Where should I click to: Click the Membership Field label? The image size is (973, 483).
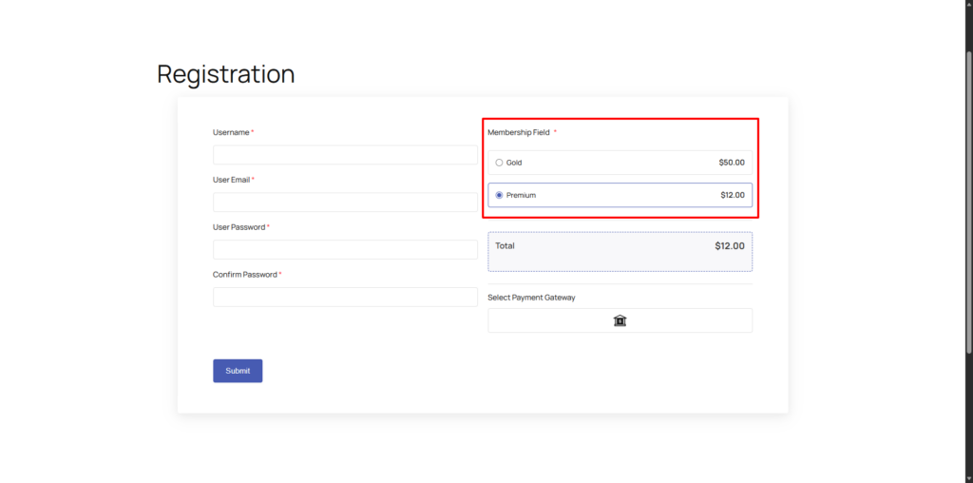(x=518, y=132)
